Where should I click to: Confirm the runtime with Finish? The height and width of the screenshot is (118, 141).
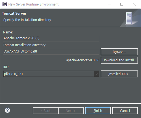[98, 111]
